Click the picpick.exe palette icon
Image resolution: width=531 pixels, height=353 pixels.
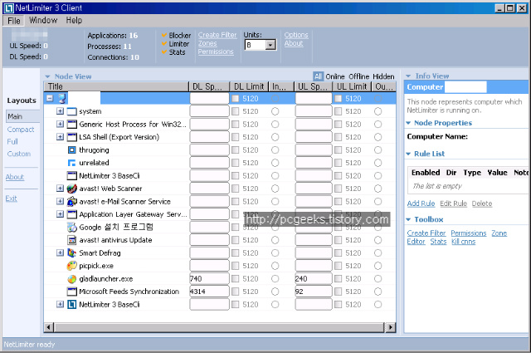[x=72, y=266]
